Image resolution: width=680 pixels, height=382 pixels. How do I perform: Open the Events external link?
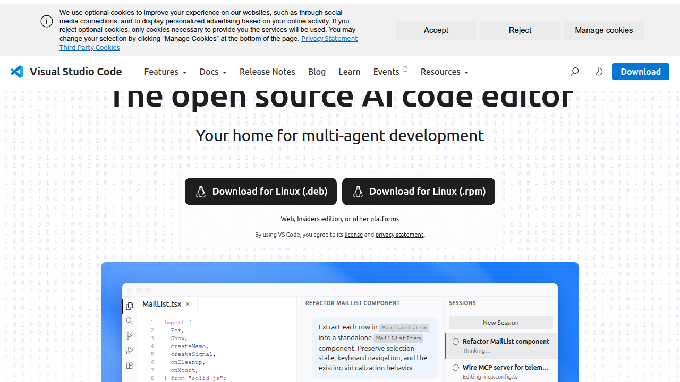[x=390, y=72]
